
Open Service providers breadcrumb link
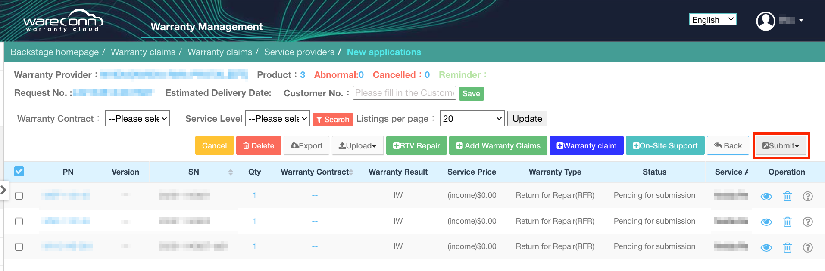click(299, 52)
